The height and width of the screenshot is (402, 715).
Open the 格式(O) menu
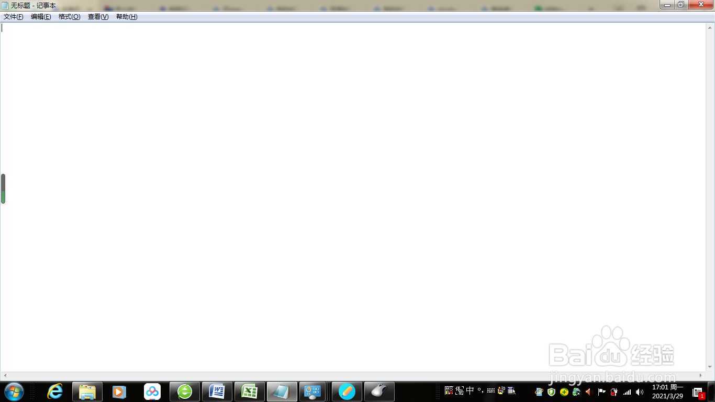70,17
